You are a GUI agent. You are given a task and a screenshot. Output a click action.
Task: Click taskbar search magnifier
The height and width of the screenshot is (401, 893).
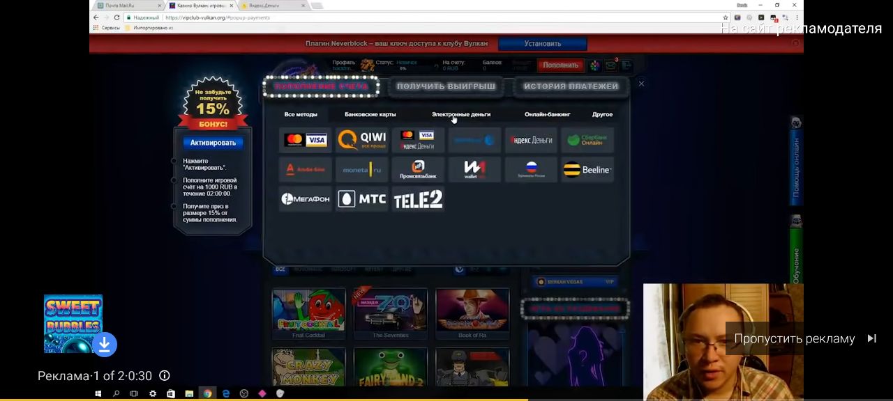click(116, 393)
